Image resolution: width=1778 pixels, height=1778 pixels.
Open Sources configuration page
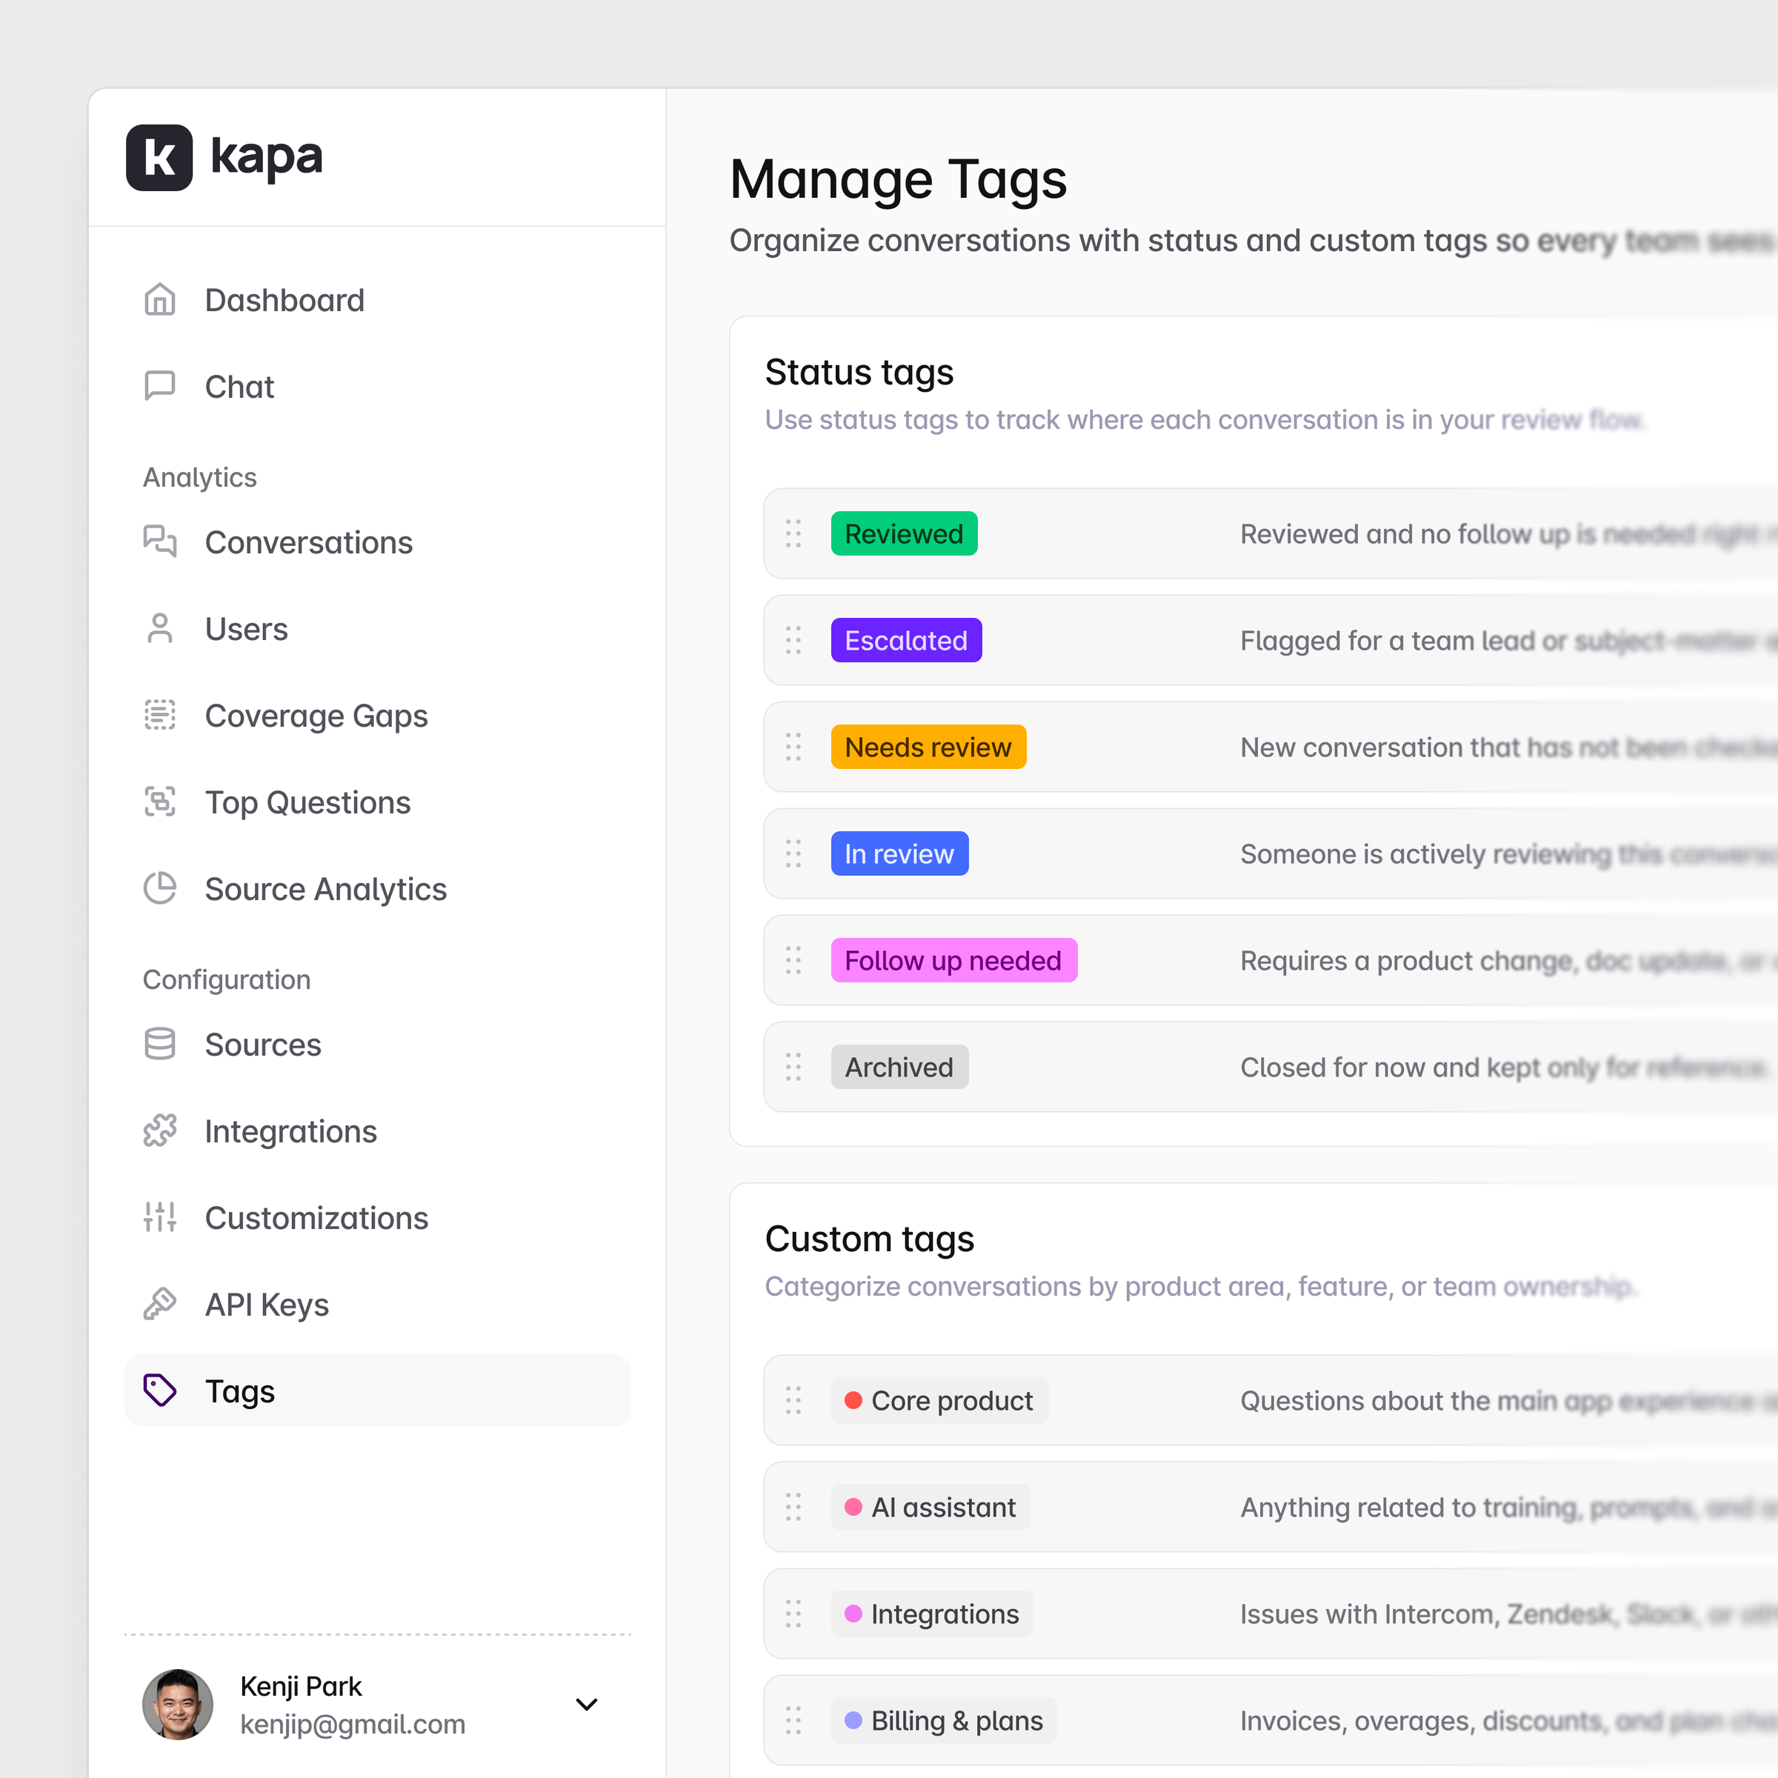[377, 1045]
